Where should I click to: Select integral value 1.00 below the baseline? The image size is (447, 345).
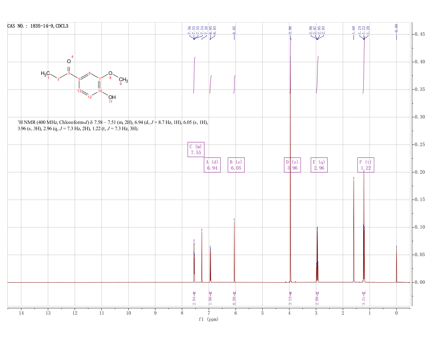point(210,301)
